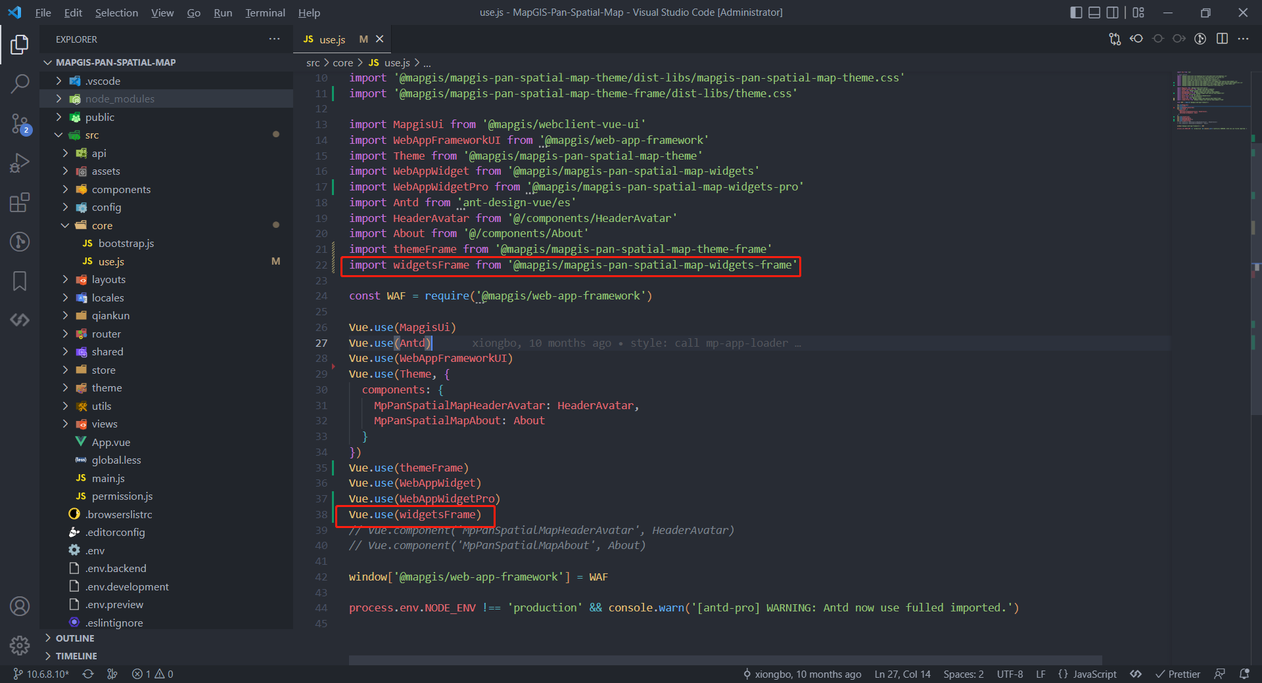Click the horizontal scrollbar of the editor
This screenshot has width=1262, height=683.
pos(725,660)
